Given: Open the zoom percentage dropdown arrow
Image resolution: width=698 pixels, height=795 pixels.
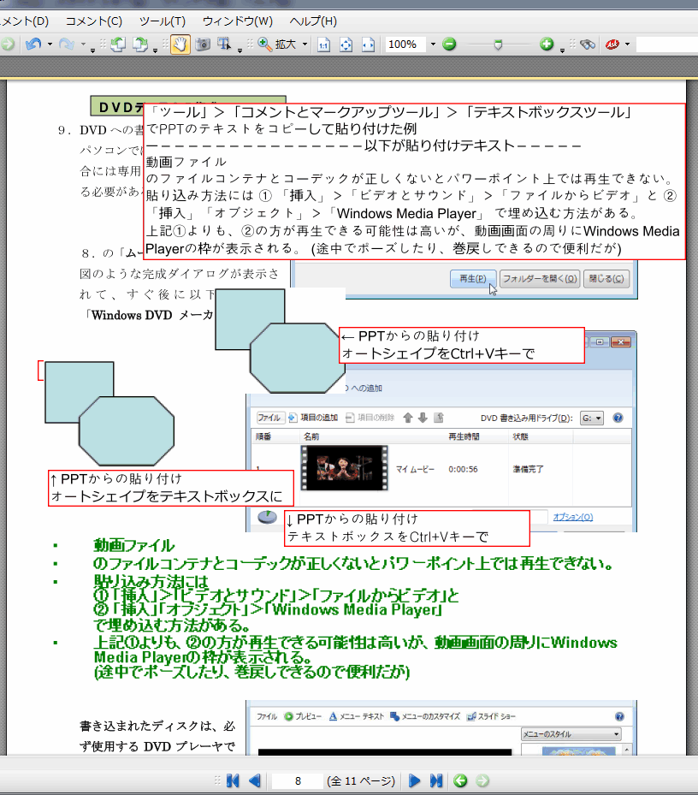Looking at the screenshot, I should click(432, 44).
